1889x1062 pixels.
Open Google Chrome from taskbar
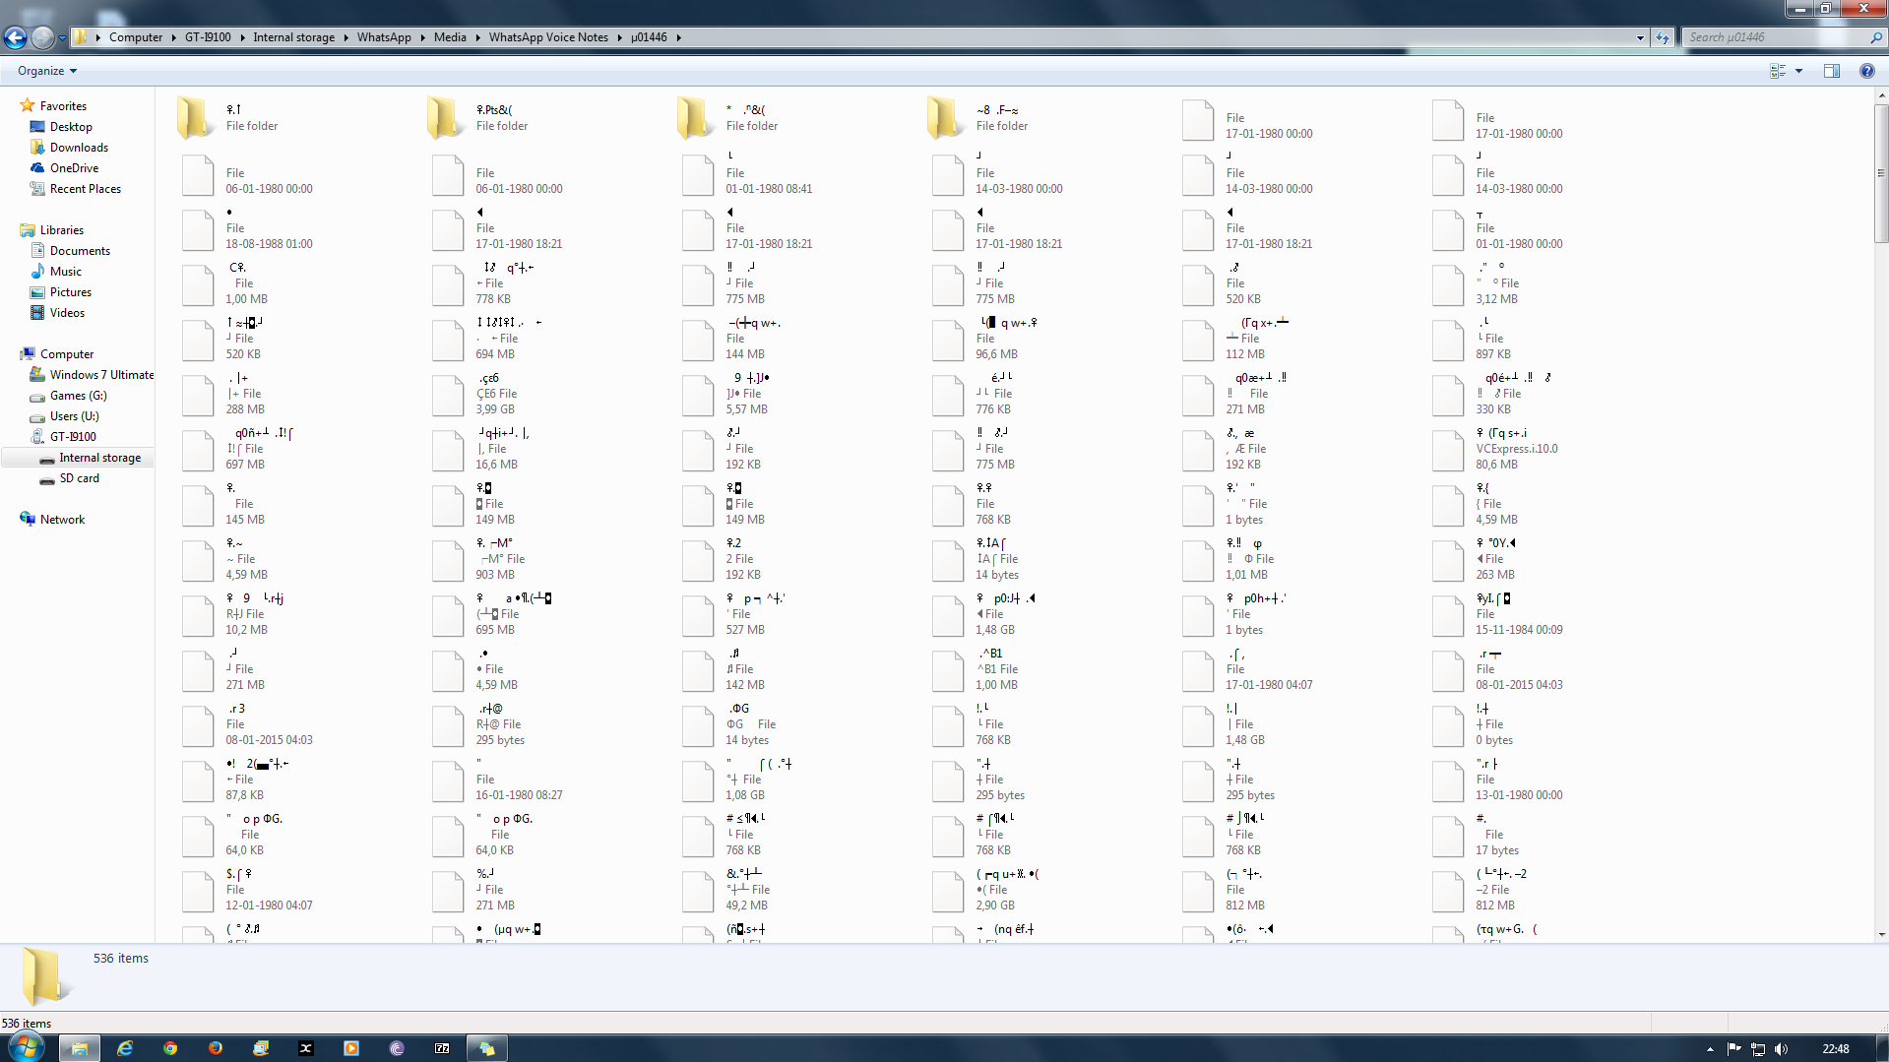170,1048
